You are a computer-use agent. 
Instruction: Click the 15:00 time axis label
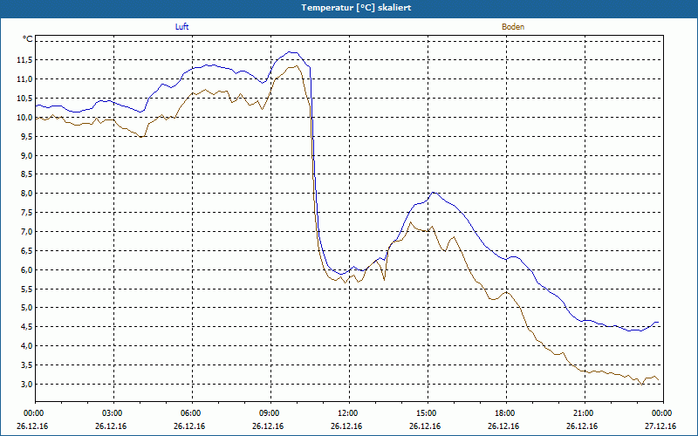428,413
